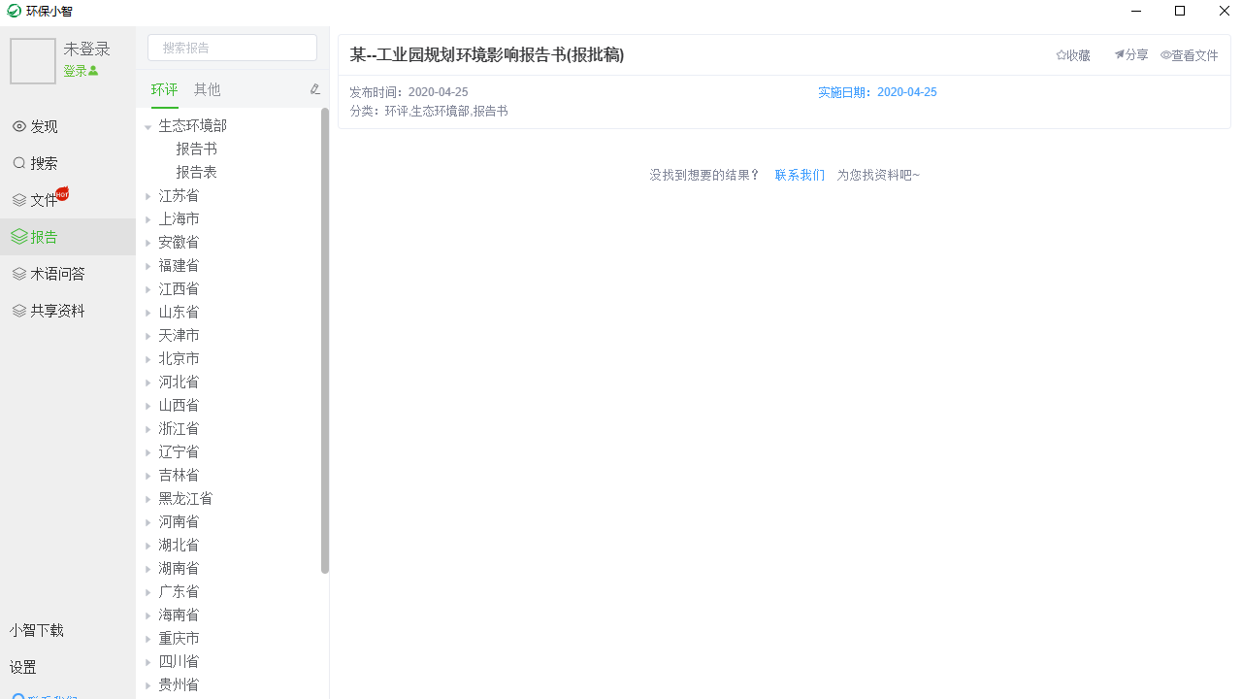Toggle 收藏 for the current report
The height and width of the screenshot is (699, 1242).
point(1072,55)
